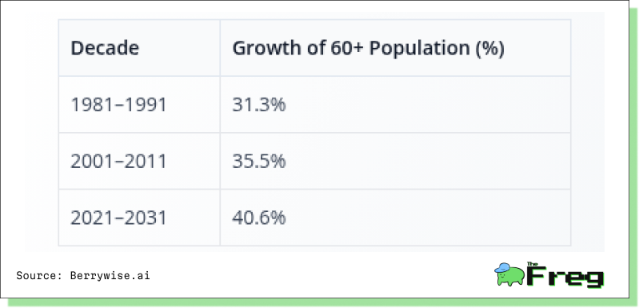
Task: Select the 31.3% growth value
Action: pos(259,105)
